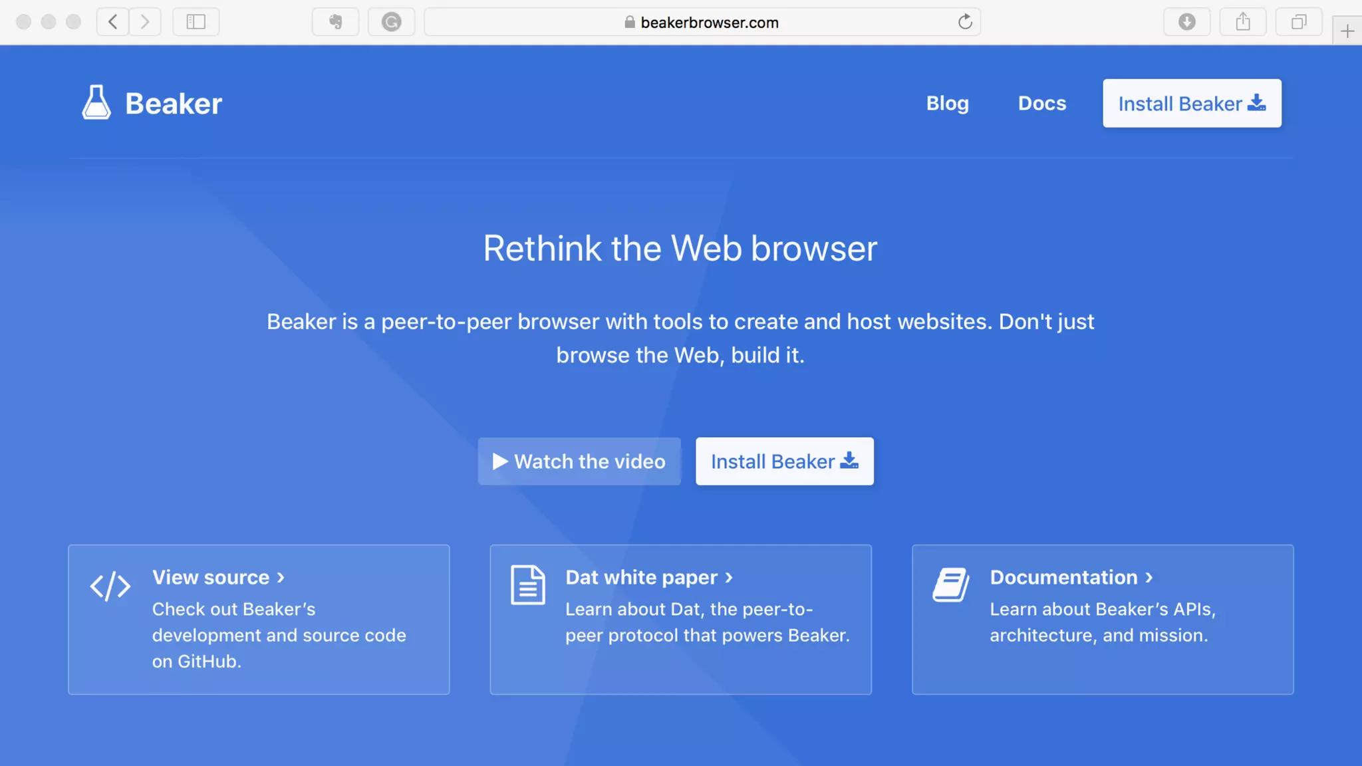Screen dimensions: 1362x766
Task: Open the Docs navigation link
Action: pyautogui.click(x=1041, y=103)
